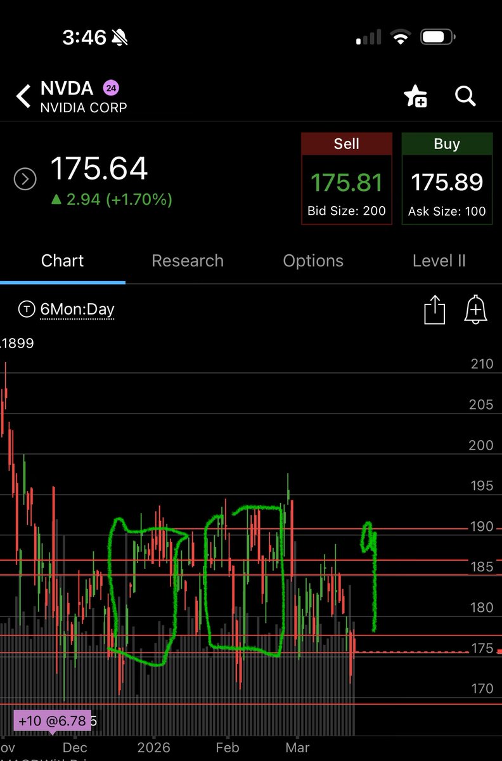
Task: Go back using the left chevron beside NVDA
Action: point(23,96)
